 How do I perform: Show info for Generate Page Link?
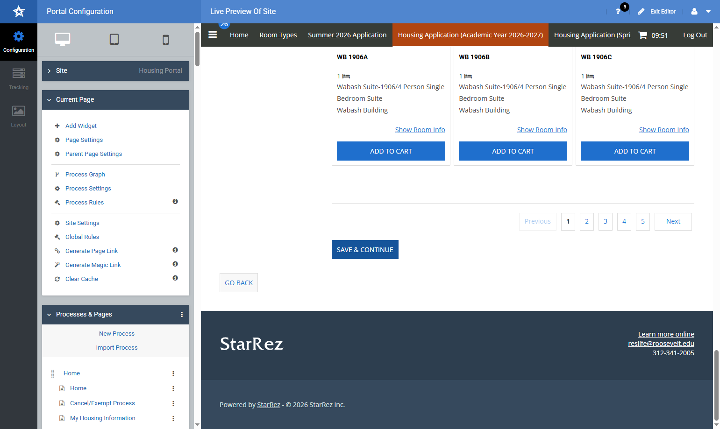(x=175, y=250)
